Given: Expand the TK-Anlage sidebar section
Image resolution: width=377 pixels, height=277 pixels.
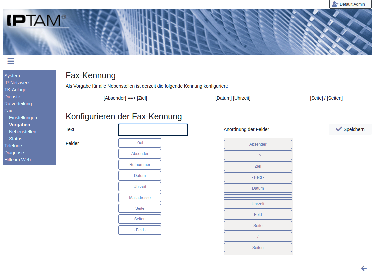Looking at the screenshot, I should click(15, 90).
